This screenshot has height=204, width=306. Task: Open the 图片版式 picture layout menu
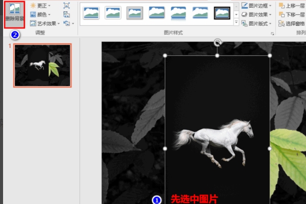(257, 23)
